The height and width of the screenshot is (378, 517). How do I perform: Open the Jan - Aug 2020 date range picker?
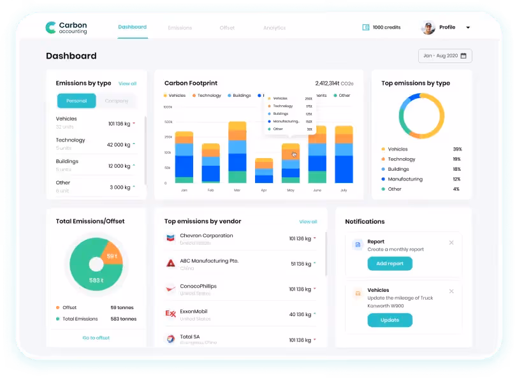click(x=445, y=55)
